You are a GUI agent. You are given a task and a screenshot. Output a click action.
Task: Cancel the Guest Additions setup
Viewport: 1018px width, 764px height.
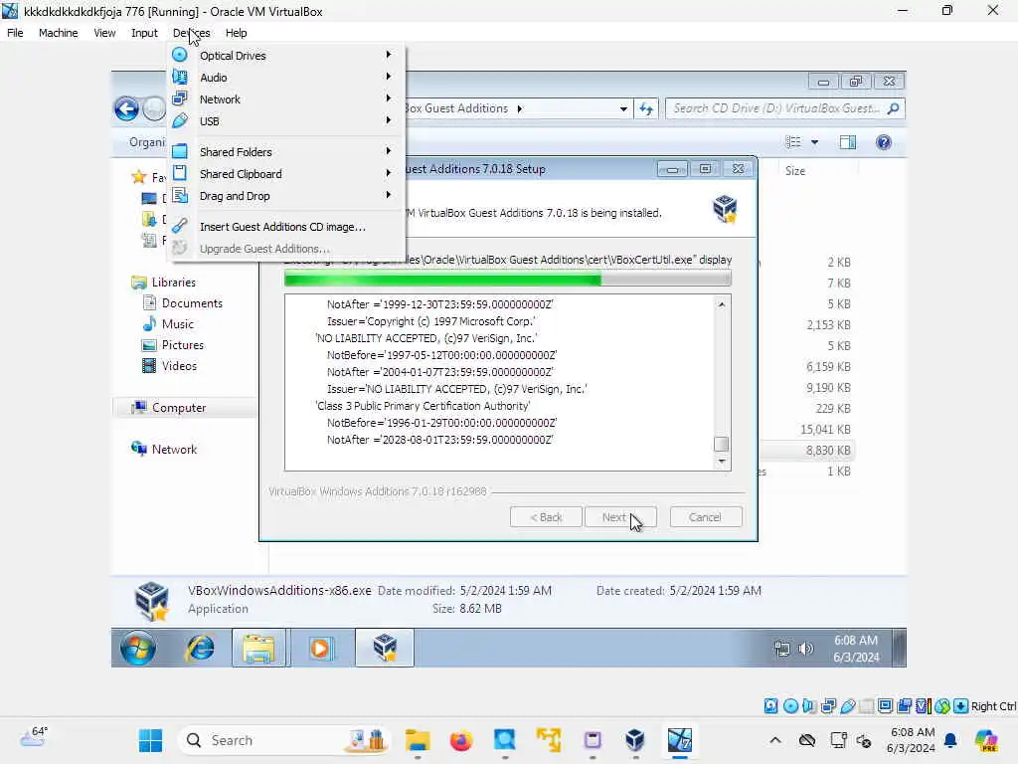(705, 517)
